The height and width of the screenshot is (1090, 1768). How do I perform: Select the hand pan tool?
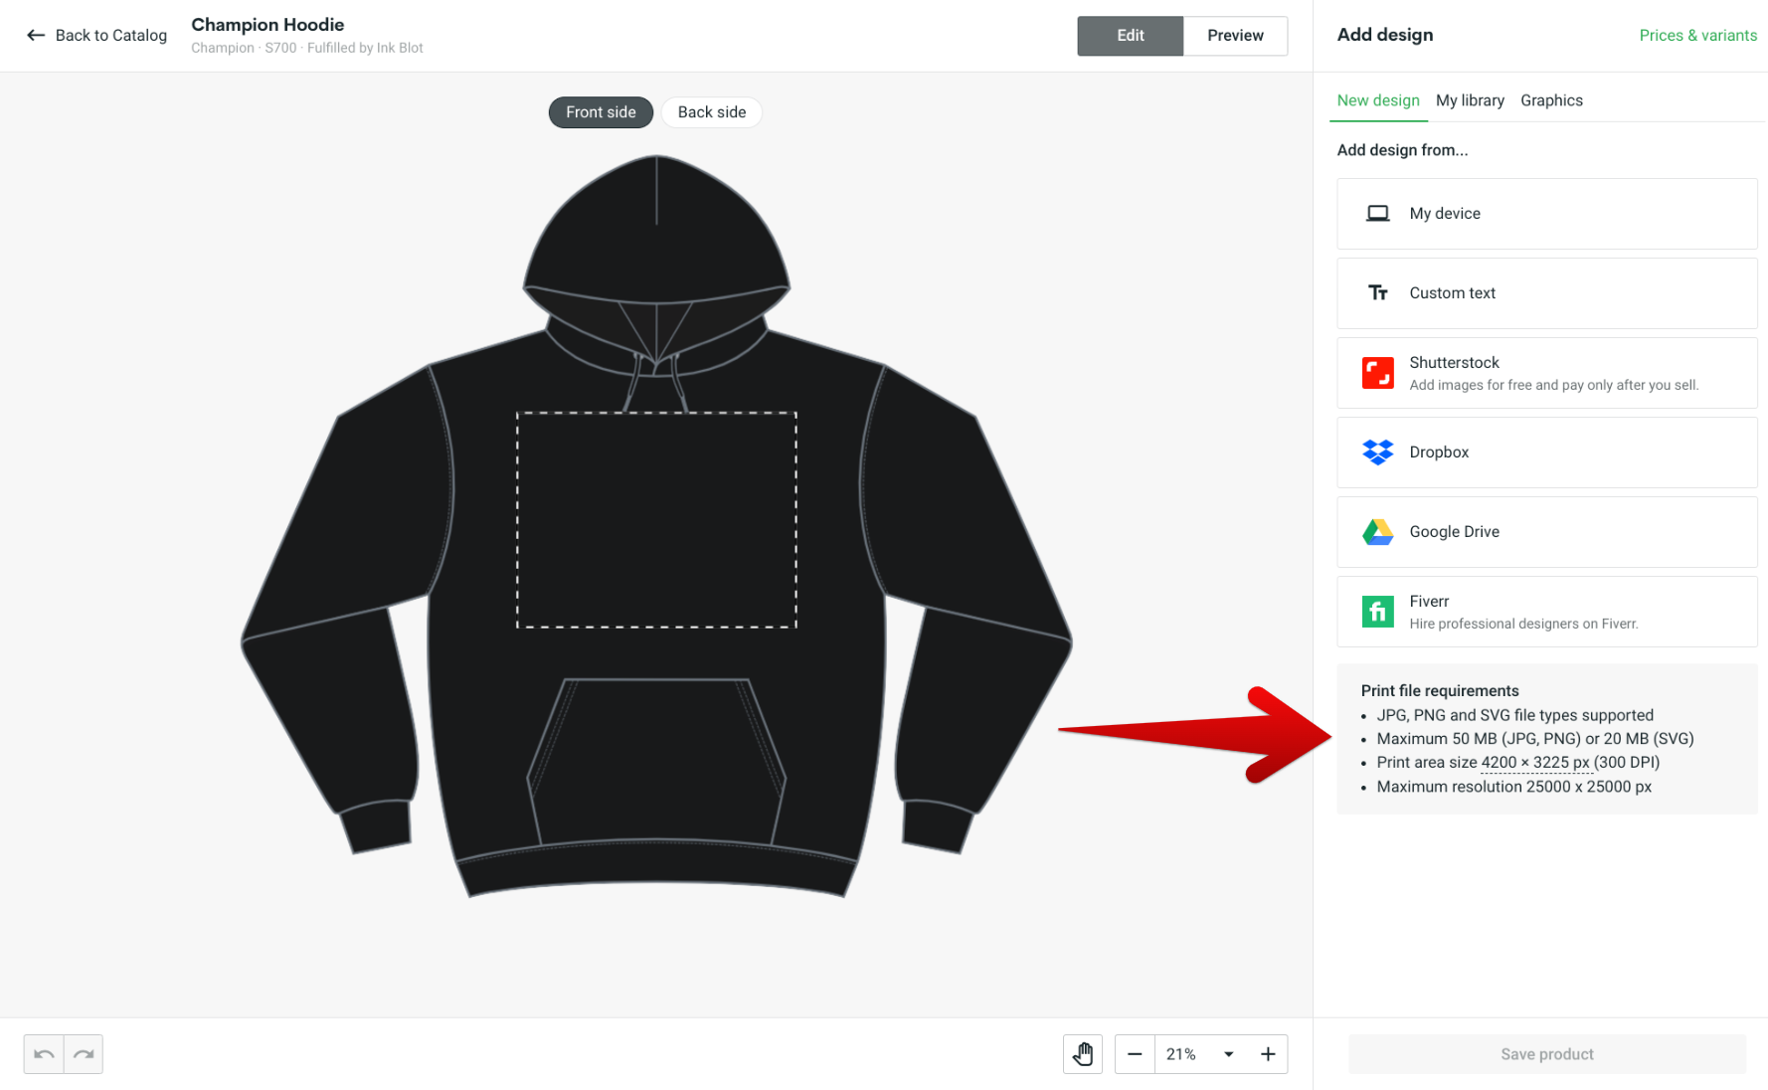click(1082, 1054)
